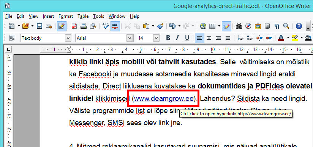313x147 pixels.
Task: Open the Format menu
Action: tap(66, 16)
